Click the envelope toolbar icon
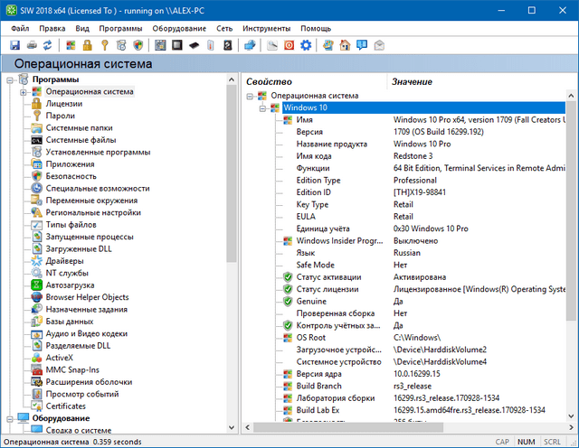579x448 pixels. (379, 44)
